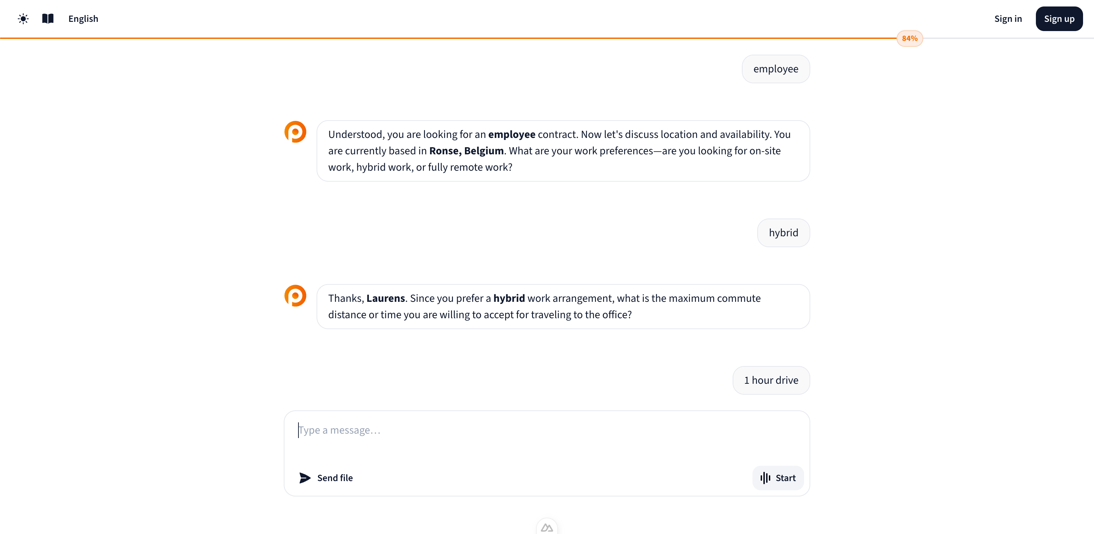This screenshot has height=534, width=1094.
Task: Click the English label in the top bar
Action: tap(83, 19)
